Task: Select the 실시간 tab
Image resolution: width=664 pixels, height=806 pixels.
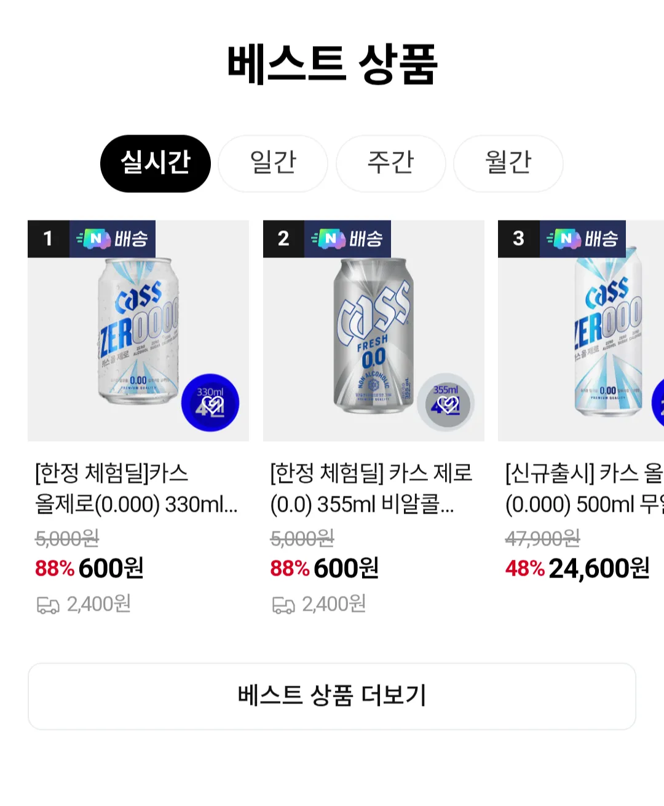Action: (x=155, y=163)
